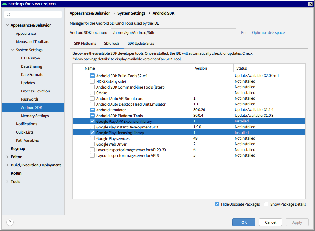Sort the table by the Name column header
Viewport: 315px width, 231px height.
(137, 68)
